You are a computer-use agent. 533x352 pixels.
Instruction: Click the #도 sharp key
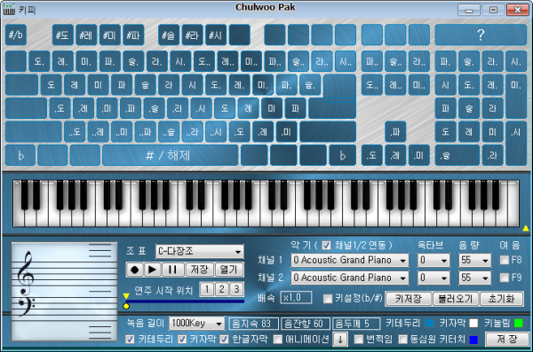click(x=62, y=35)
